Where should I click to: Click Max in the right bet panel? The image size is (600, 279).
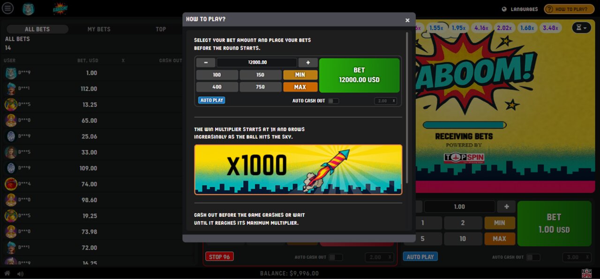499,239
